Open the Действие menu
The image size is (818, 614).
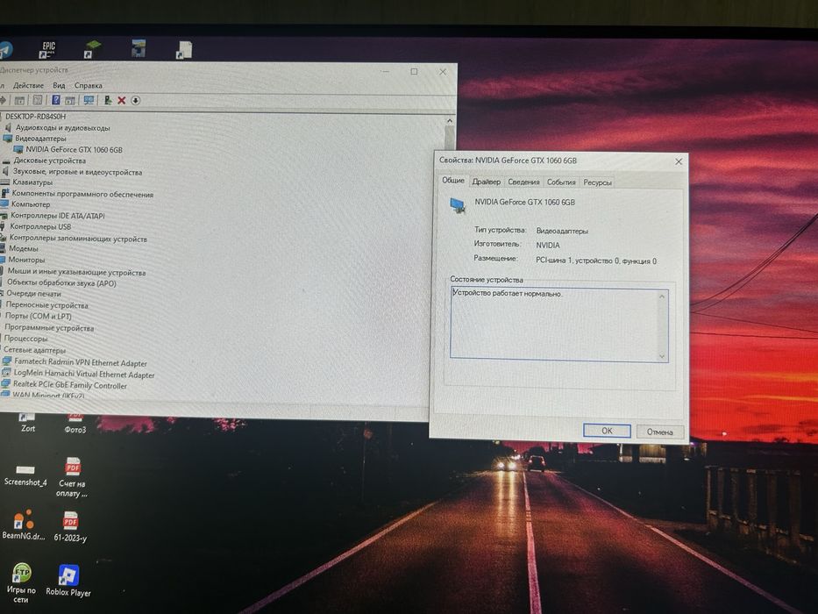click(x=28, y=85)
